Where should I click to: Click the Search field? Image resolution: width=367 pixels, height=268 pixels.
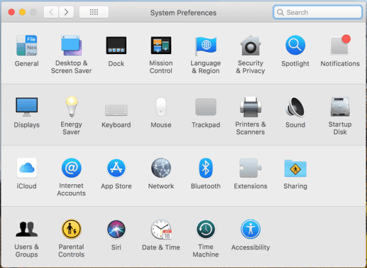pos(317,12)
